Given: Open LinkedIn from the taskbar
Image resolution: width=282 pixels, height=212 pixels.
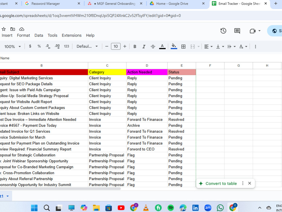Looking at the screenshot, I should coord(195,208).
